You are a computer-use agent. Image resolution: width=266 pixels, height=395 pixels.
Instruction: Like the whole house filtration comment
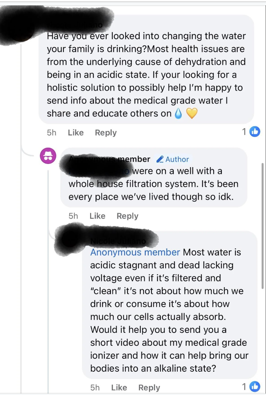pyautogui.click(x=97, y=216)
